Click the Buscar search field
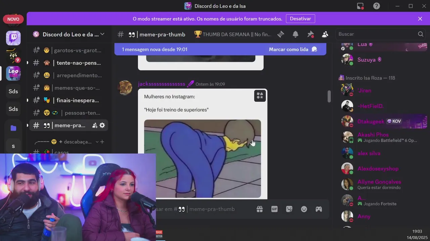The height and width of the screenshot is (241, 430). pos(381,34)
